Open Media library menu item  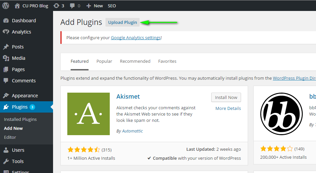point(19,58)
